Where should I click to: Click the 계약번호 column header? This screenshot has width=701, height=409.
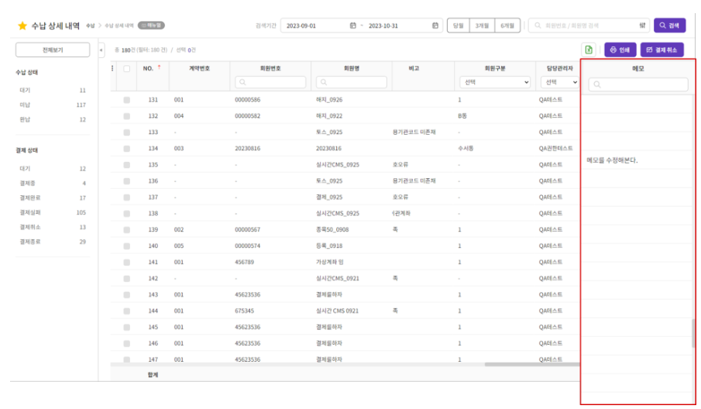(199, 68)
